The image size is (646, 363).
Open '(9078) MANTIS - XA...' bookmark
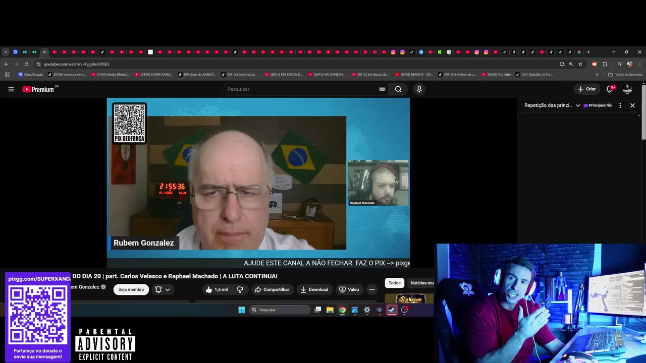(414, 75)
